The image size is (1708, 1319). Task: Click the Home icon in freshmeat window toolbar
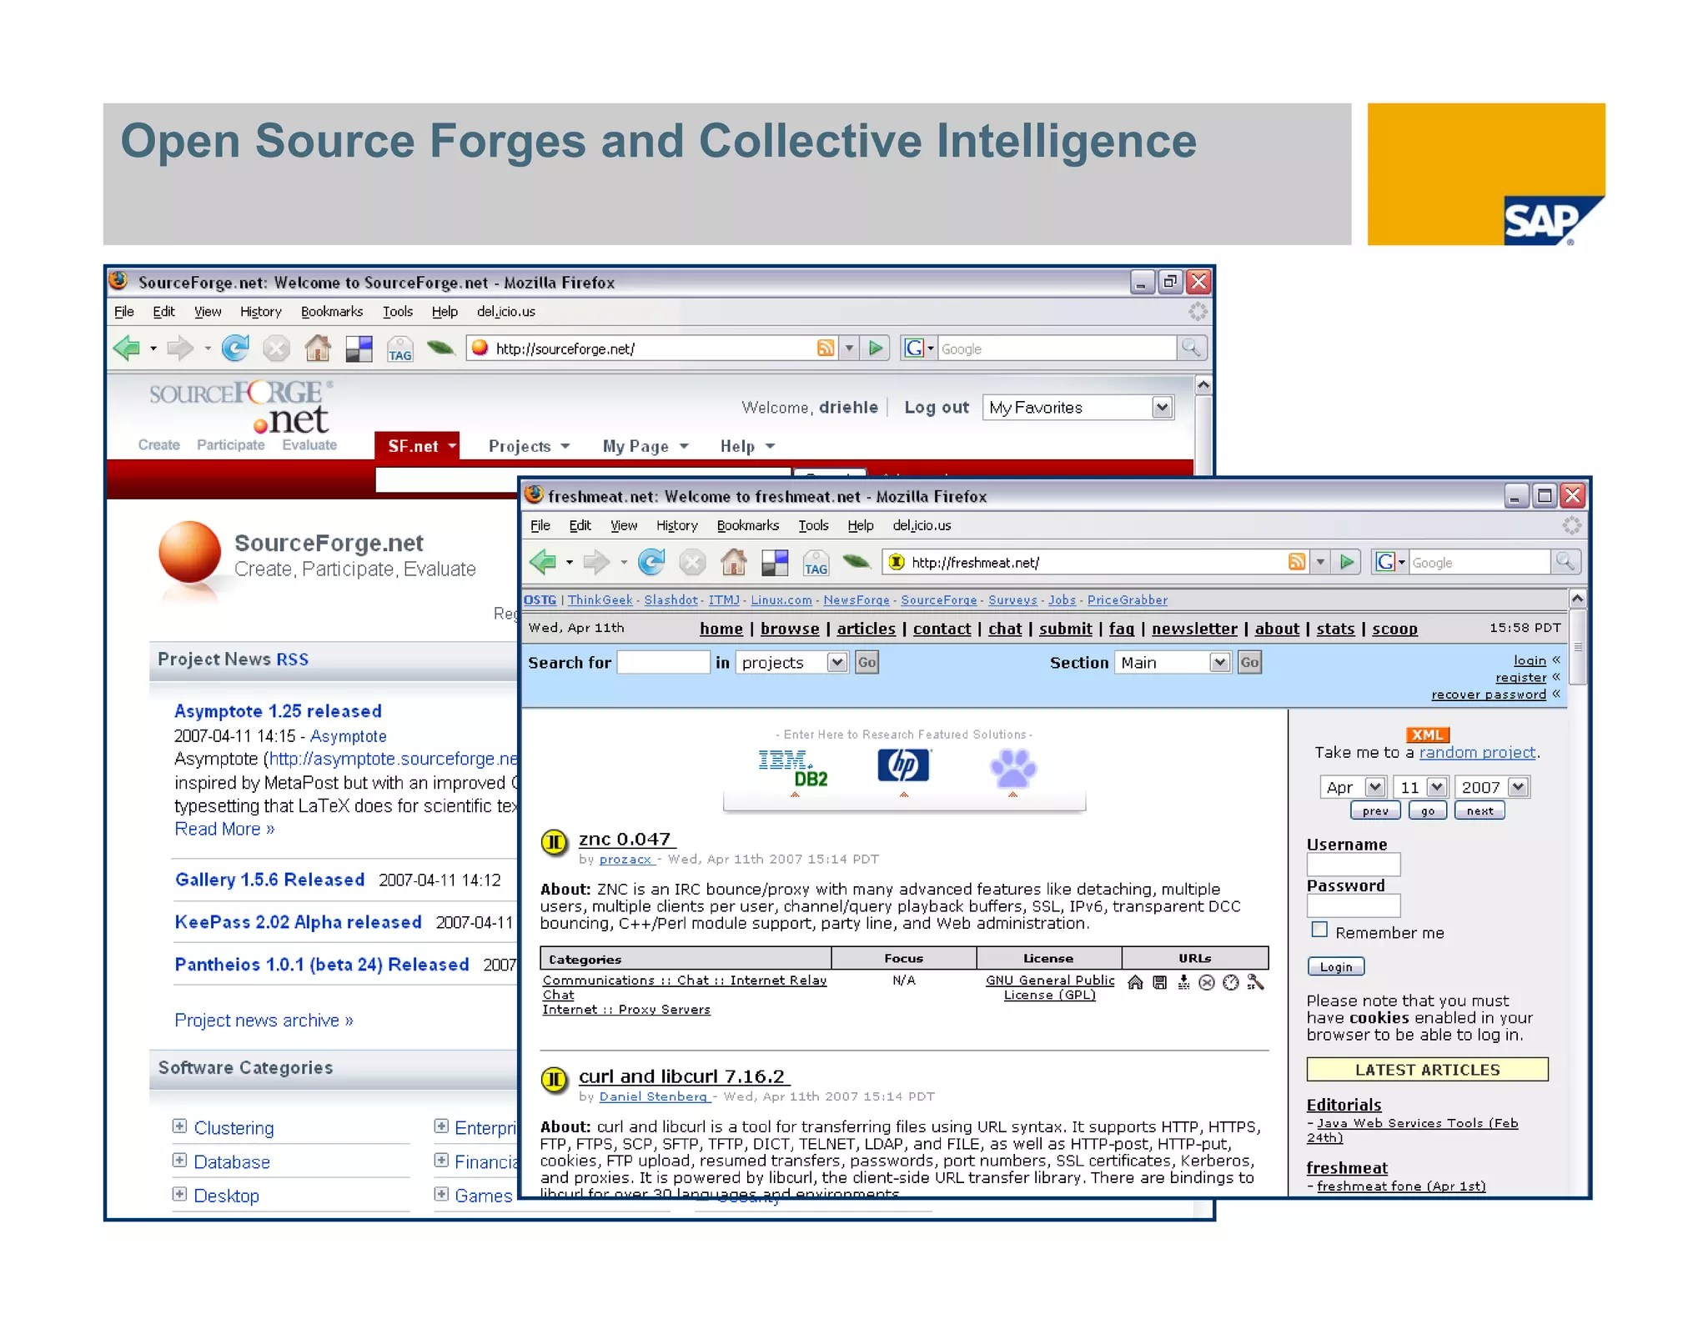coord(733,563)
